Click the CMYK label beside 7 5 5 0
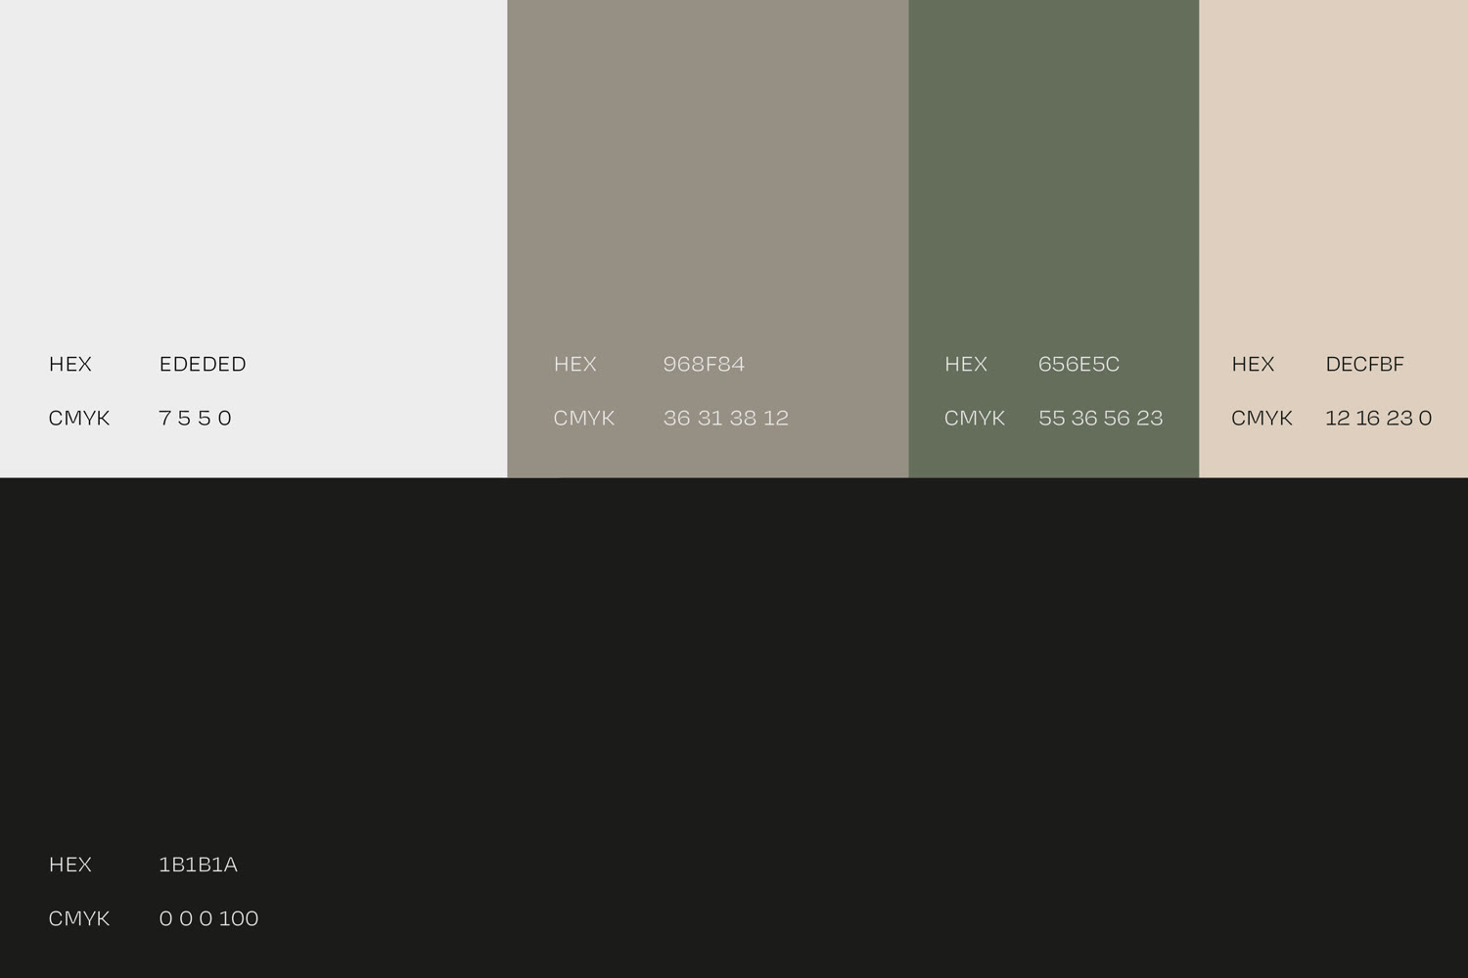 tap(79, 418)
